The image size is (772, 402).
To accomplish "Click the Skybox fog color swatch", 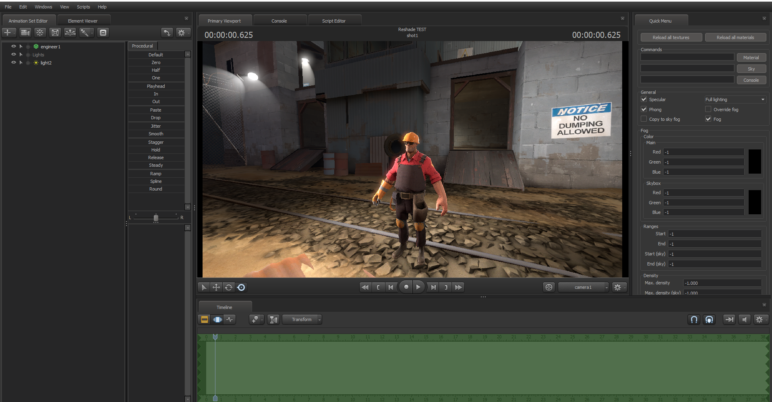I will [x=755, y=202].
